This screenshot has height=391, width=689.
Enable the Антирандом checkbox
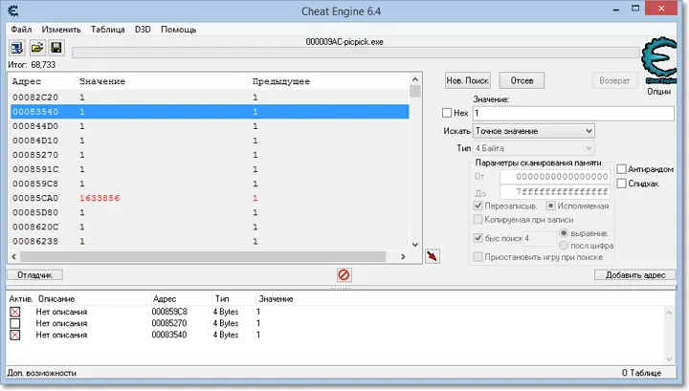621,169
